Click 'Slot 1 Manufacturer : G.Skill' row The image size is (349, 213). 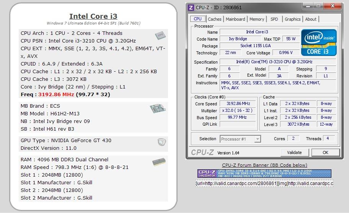click(56, 182)
